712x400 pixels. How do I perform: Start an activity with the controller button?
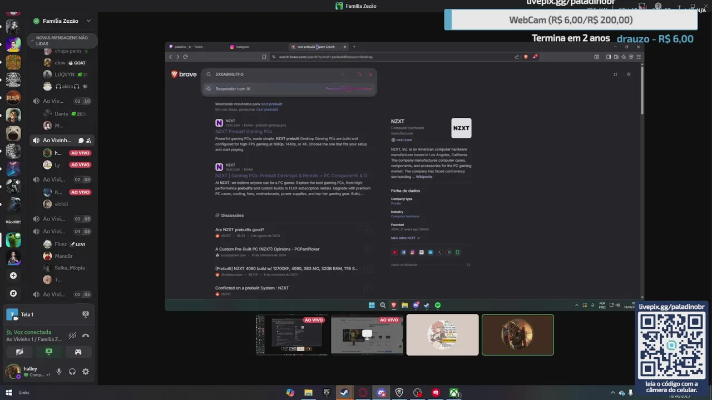pos(78,352)
